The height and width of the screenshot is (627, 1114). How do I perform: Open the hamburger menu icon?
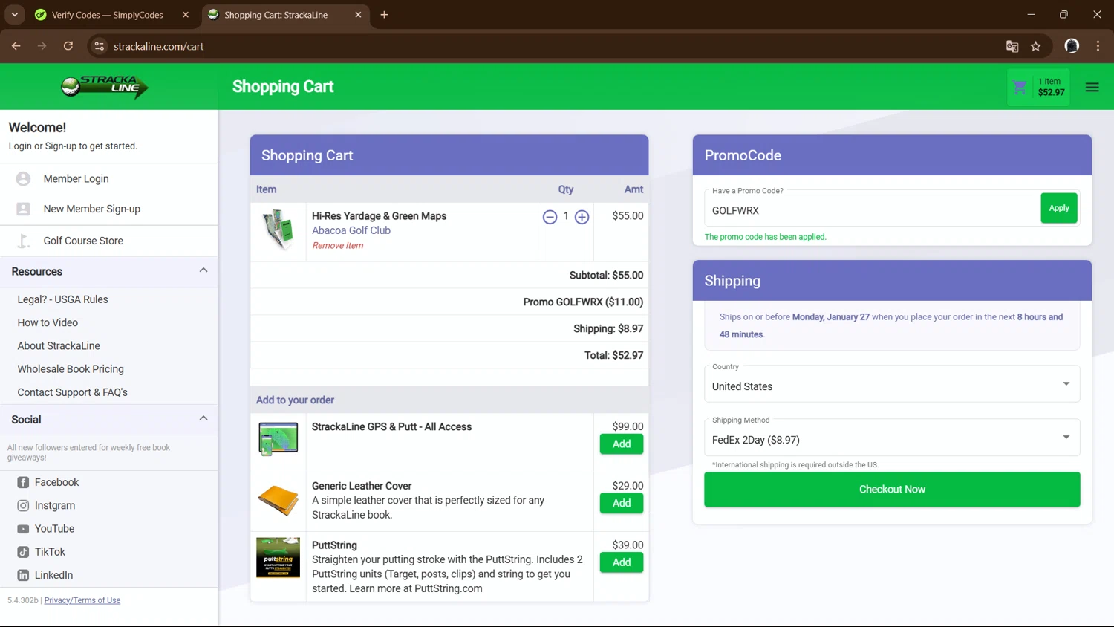click(1092, 87)
